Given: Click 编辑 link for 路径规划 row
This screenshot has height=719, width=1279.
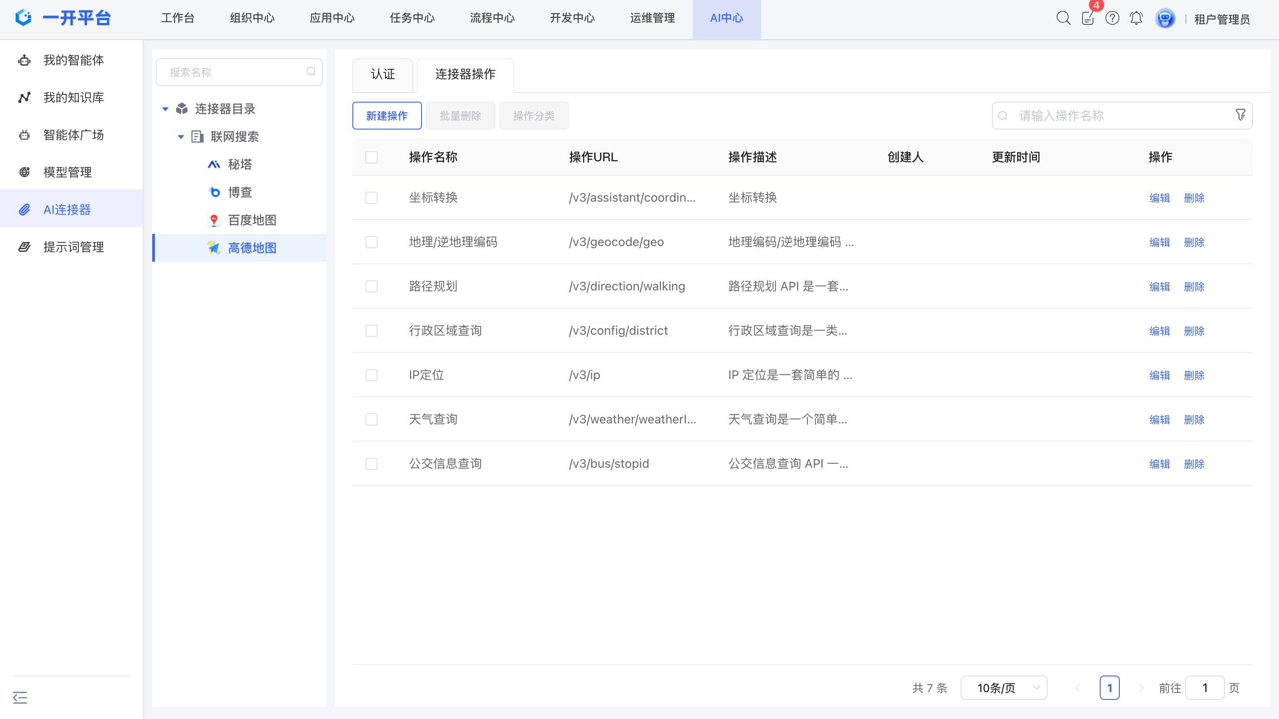Looking at the screenshot, I should 1159,286.
